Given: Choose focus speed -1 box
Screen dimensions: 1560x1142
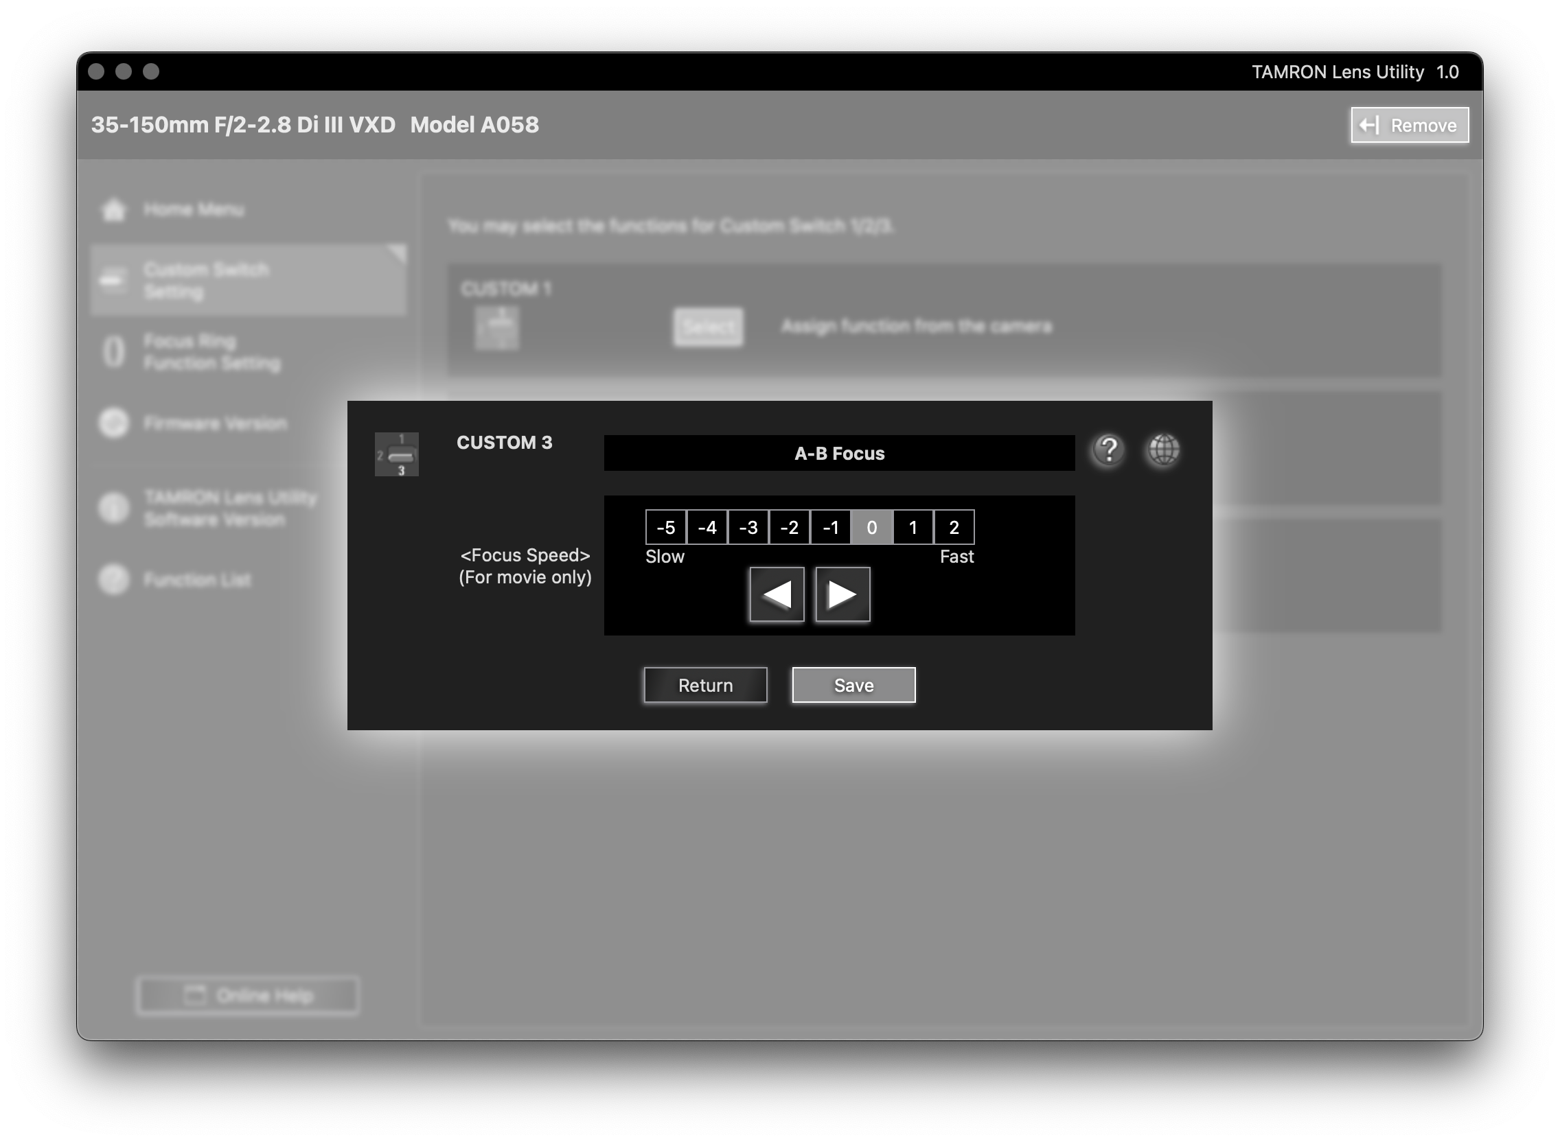Looking at the screenshot, I should (x=831, y=528).
